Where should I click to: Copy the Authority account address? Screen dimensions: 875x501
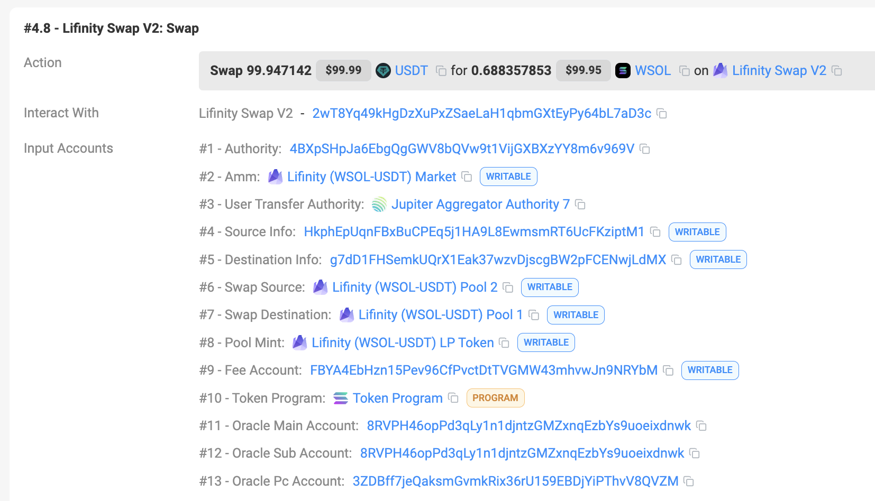pyautogui.click(x=644, y=149)
